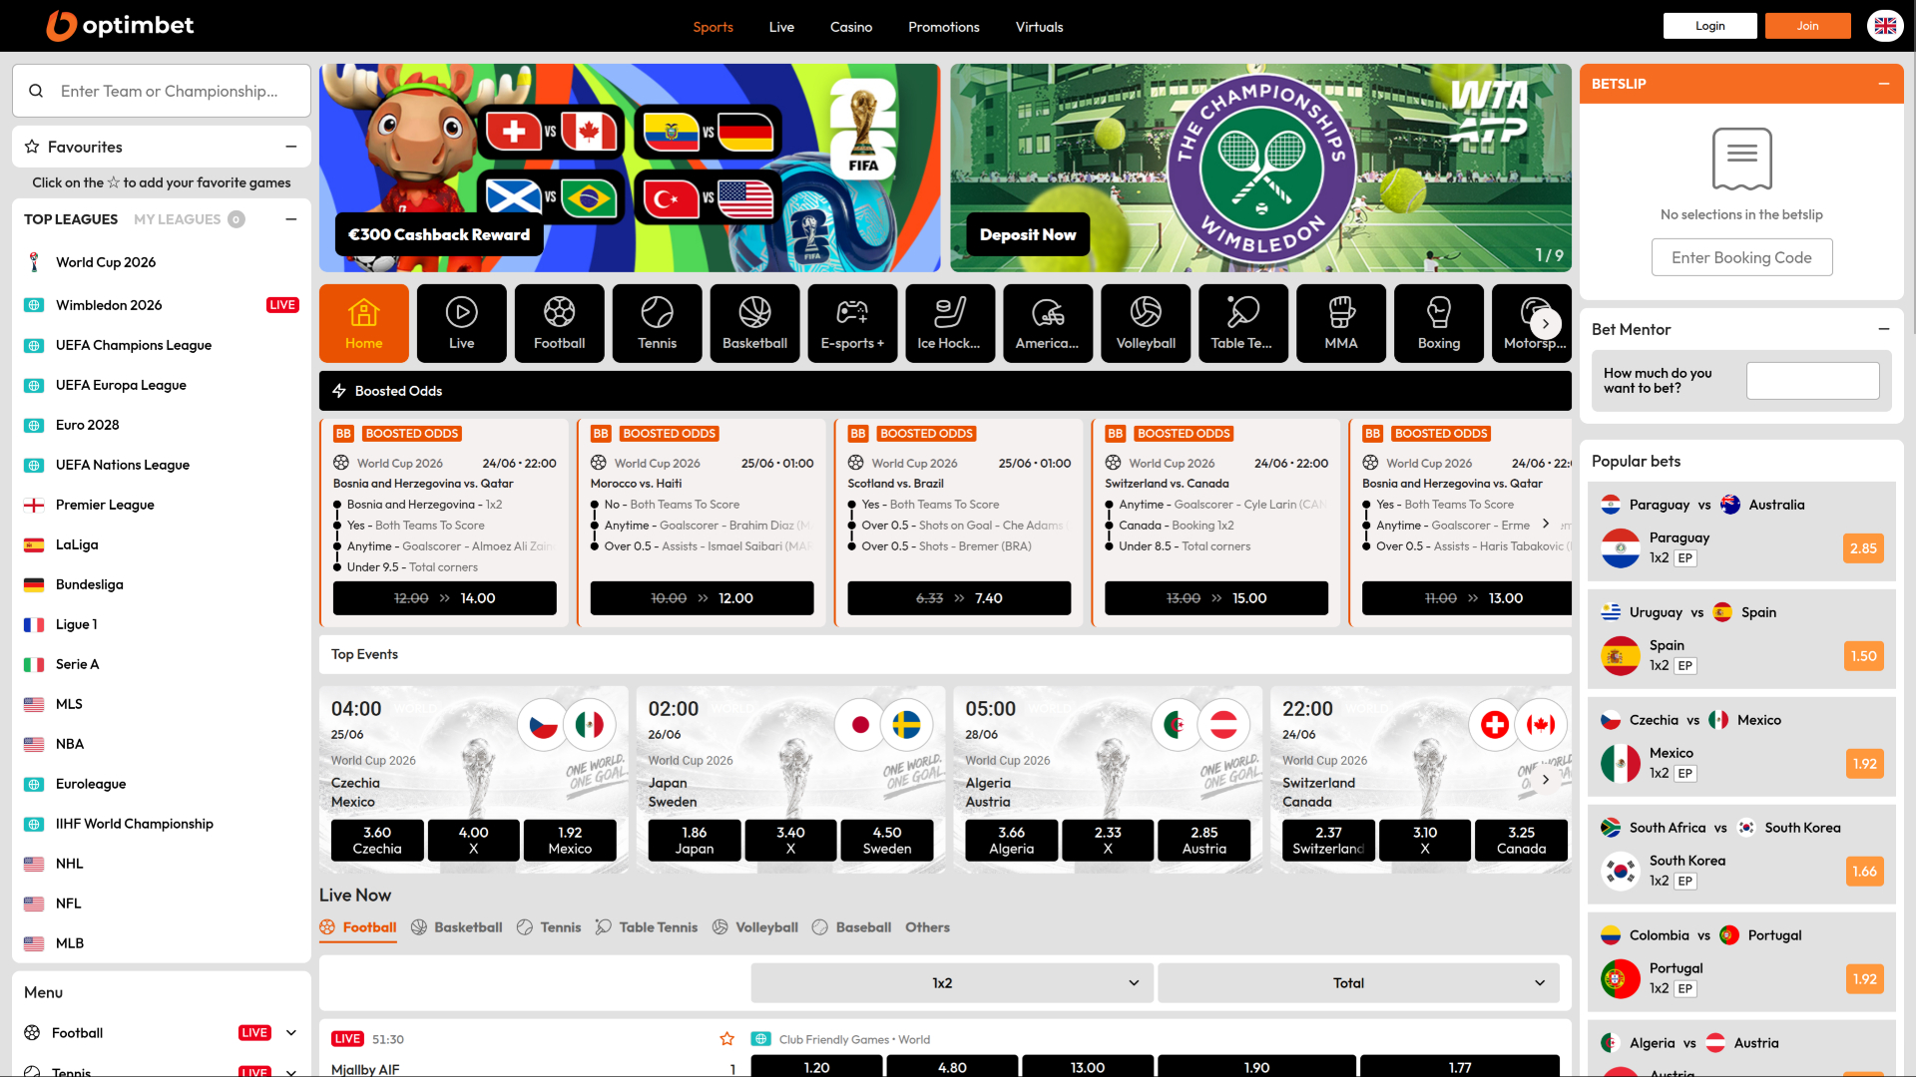Pick Spain popular bet at 1.50

1863,656
